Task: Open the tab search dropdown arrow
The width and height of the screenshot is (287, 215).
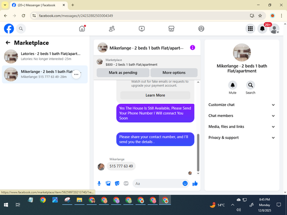Action: pos(5,5)
